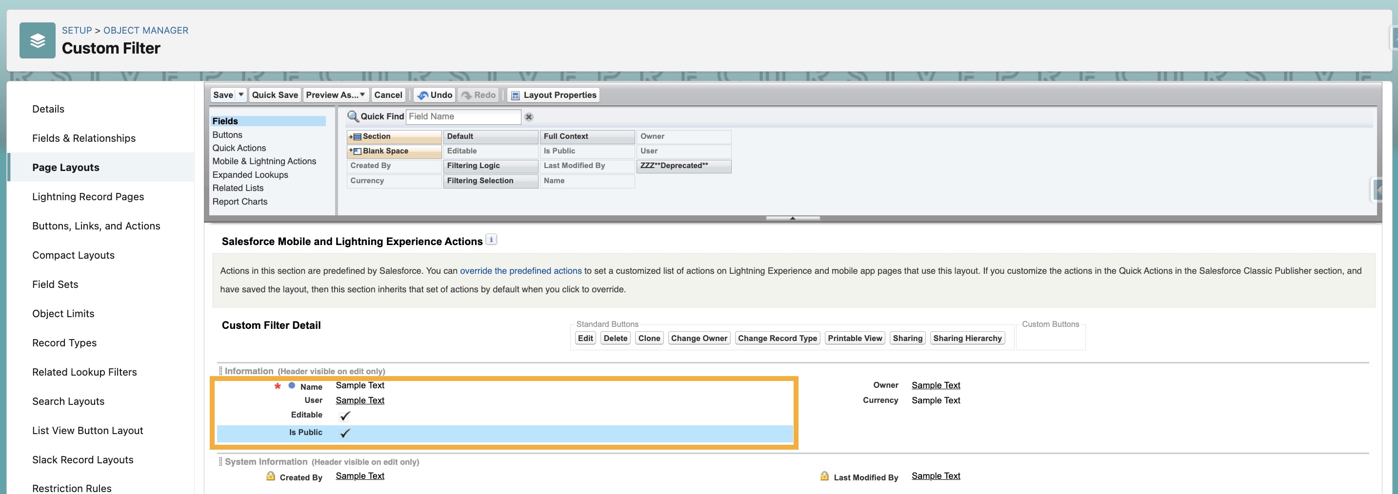Click the Editable checkmark in the layout
This screenshot has width=1398, height=494.
(x=344, y=416)
